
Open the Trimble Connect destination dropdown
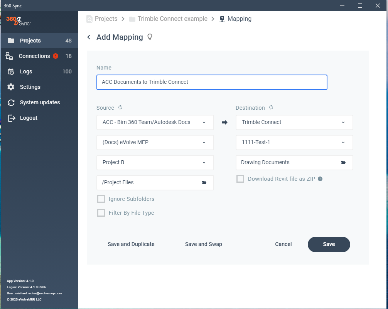click(294, 122)
